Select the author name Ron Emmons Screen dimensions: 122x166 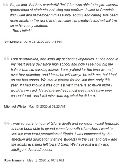[15, 160]
